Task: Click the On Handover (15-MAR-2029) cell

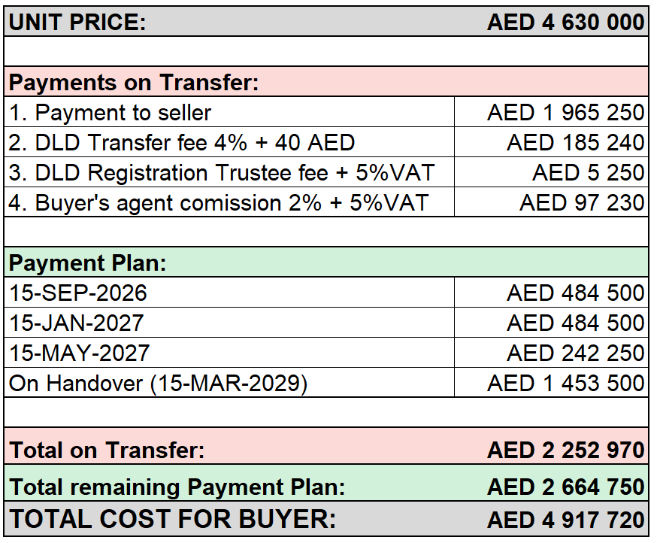Action: (x=229, y=383)
